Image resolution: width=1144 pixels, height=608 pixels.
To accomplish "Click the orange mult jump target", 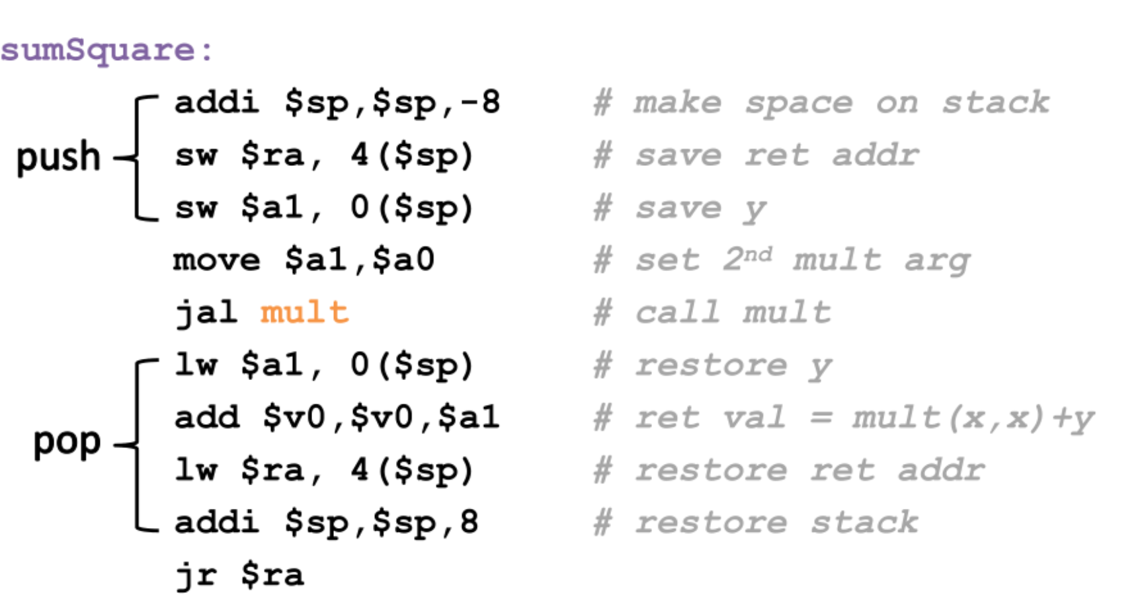I will point(304,312).
